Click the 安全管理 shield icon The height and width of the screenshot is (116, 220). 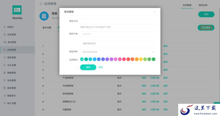tap(4, 80)
